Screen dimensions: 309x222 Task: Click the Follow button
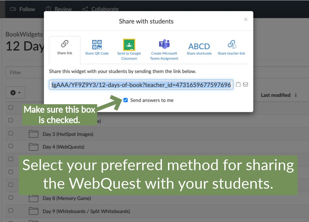(x=22, y=9)
